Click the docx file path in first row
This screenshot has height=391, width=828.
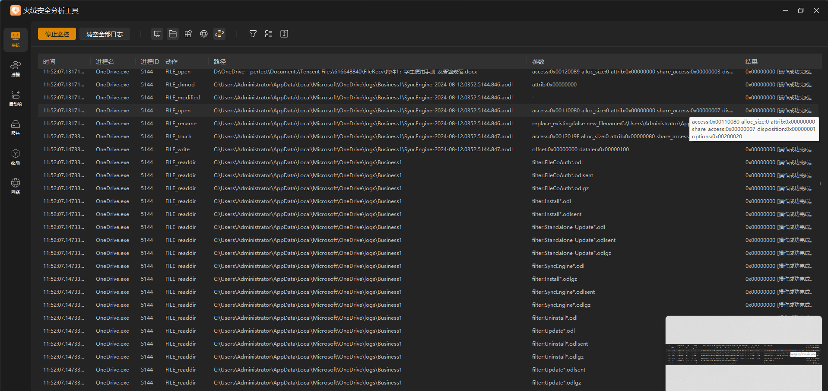point(345,72)
